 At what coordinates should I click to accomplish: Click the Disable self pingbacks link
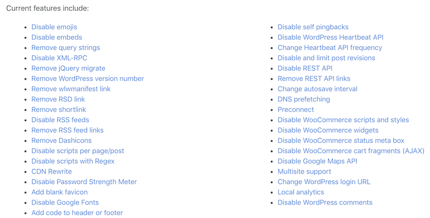pos(313,27)
